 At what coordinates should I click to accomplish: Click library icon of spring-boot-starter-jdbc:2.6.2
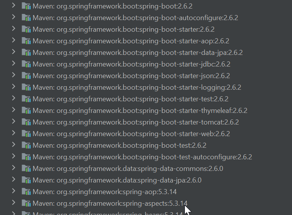[26, 64]
